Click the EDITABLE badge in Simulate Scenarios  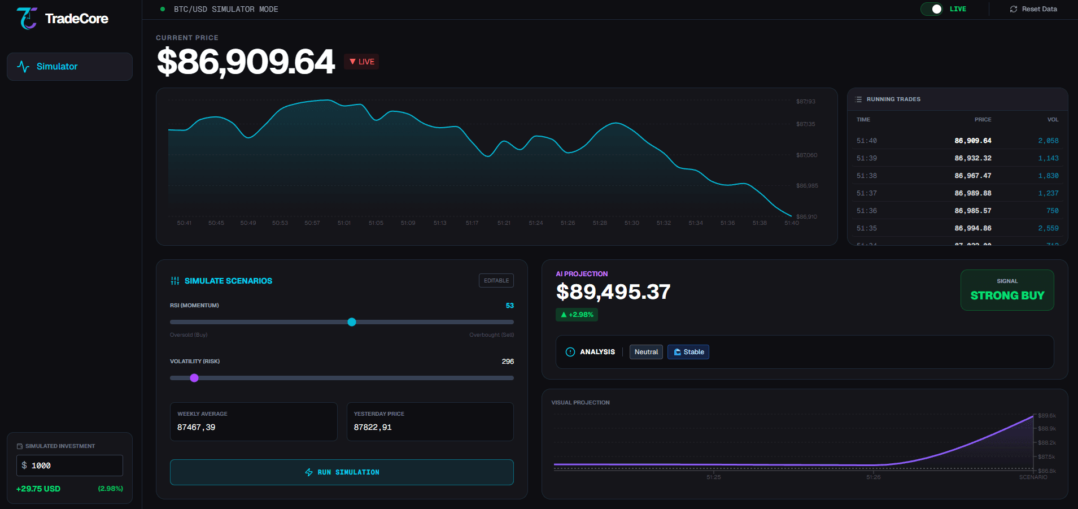pos(496,281)
